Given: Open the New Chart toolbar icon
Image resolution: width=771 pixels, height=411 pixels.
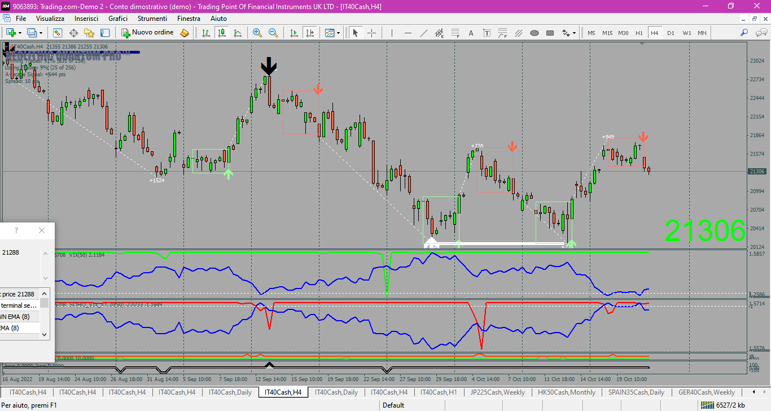Looking at the screenshot, I should click(11, 33).
